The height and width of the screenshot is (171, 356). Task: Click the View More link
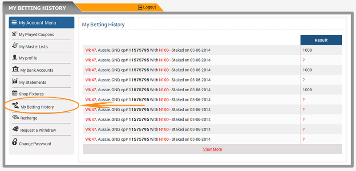coord(213,149)
